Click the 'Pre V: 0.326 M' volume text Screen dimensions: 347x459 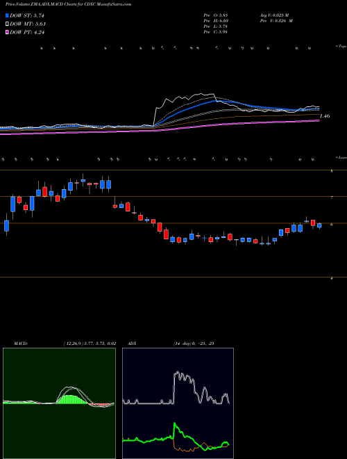(x=276, y=21)
